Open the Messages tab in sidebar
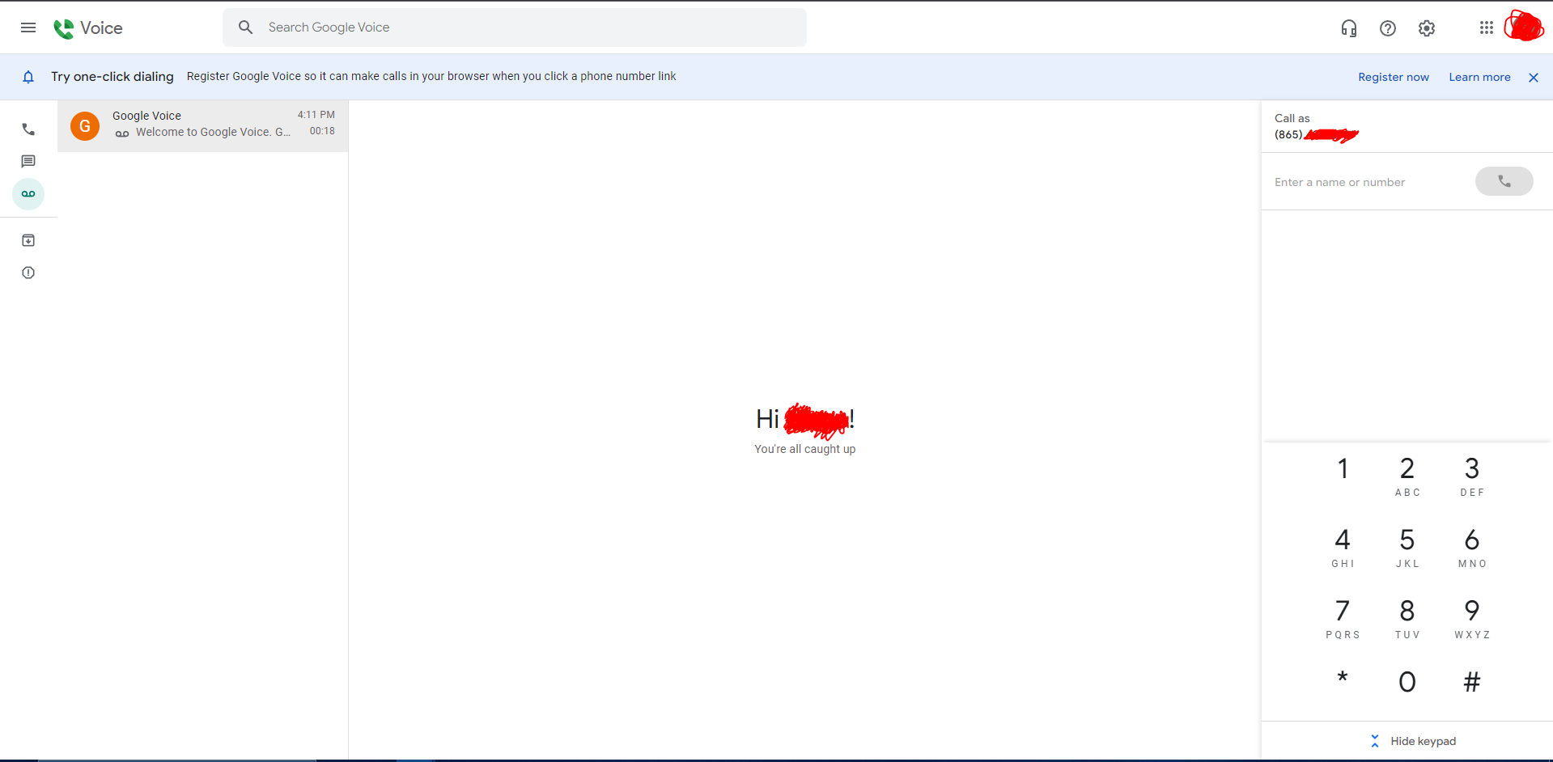This screenshot has height=762, width=1553. click(x=28, y=162)
